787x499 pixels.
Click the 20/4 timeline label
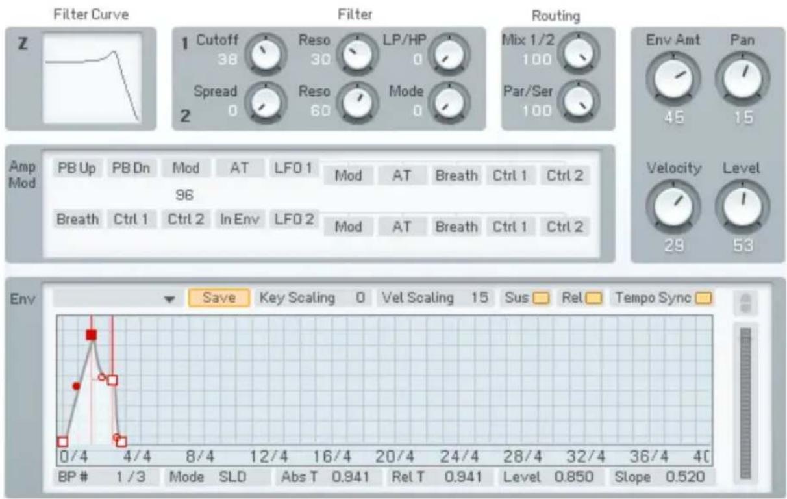pos(395,456)
